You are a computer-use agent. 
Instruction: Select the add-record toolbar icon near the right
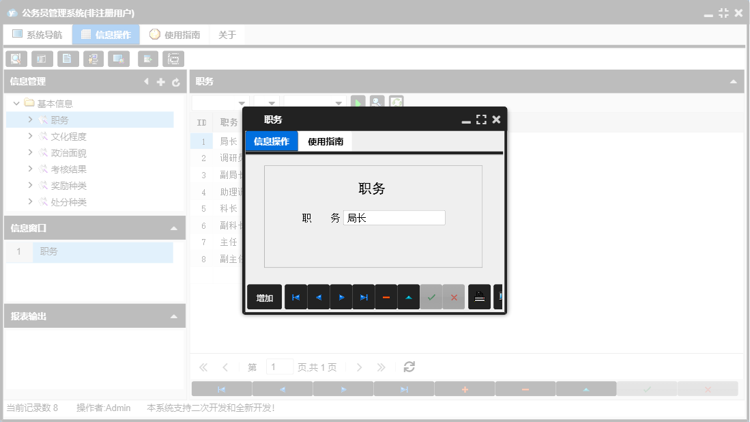point(147,59)
